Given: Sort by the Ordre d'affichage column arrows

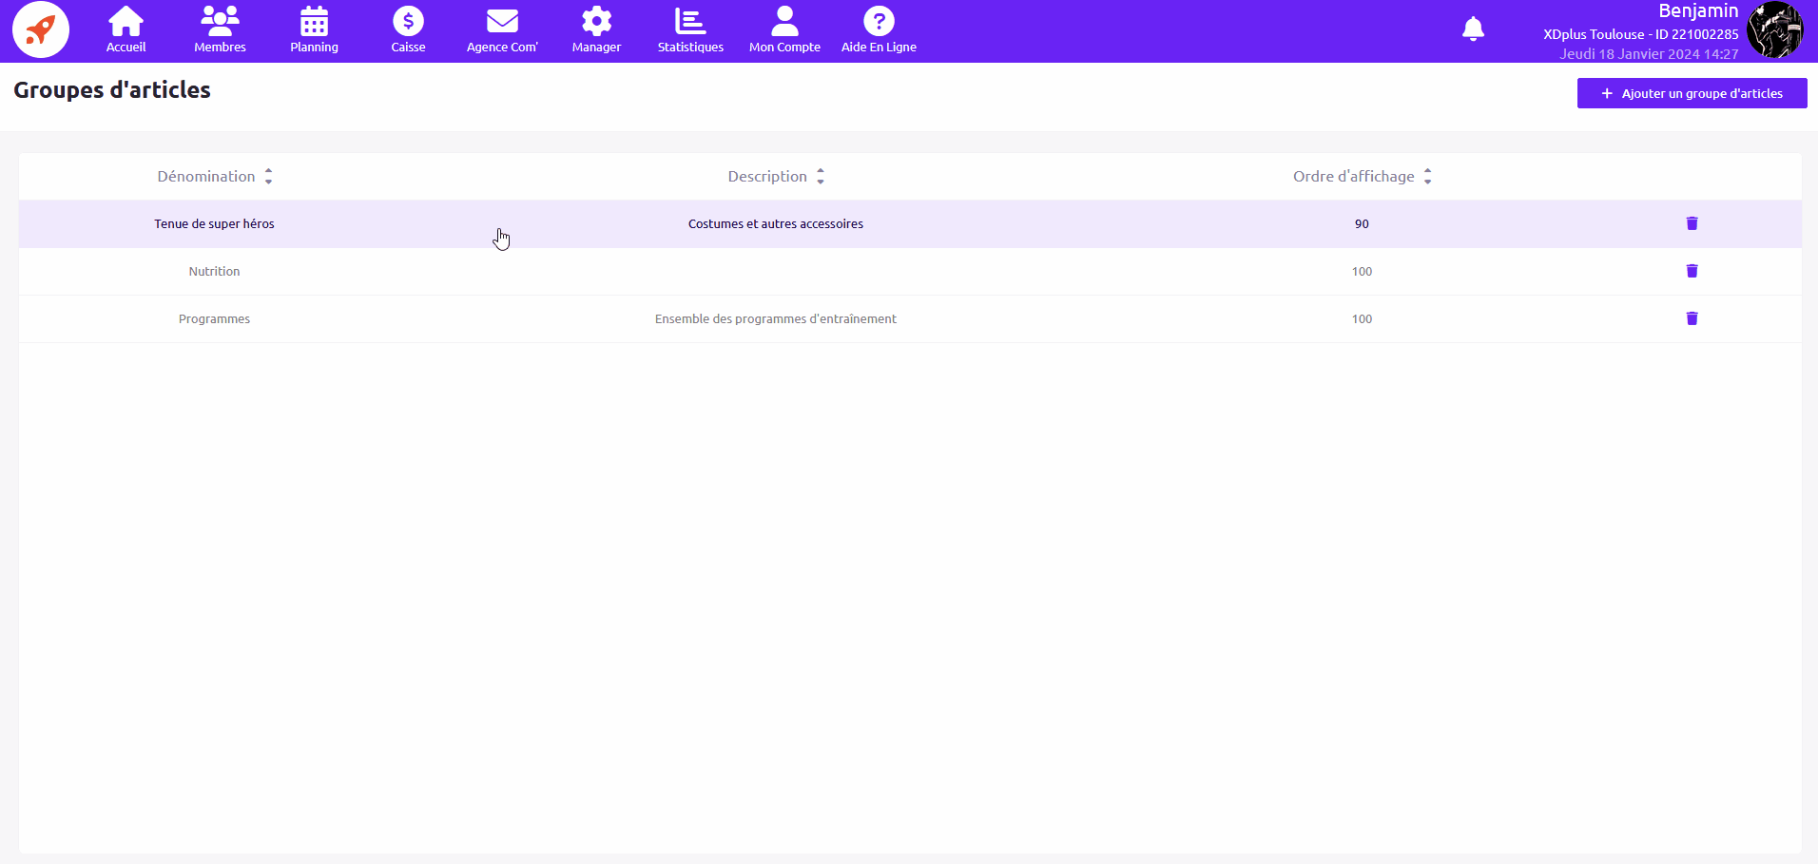Looking at the screenshot, I should coord(1427,176).
